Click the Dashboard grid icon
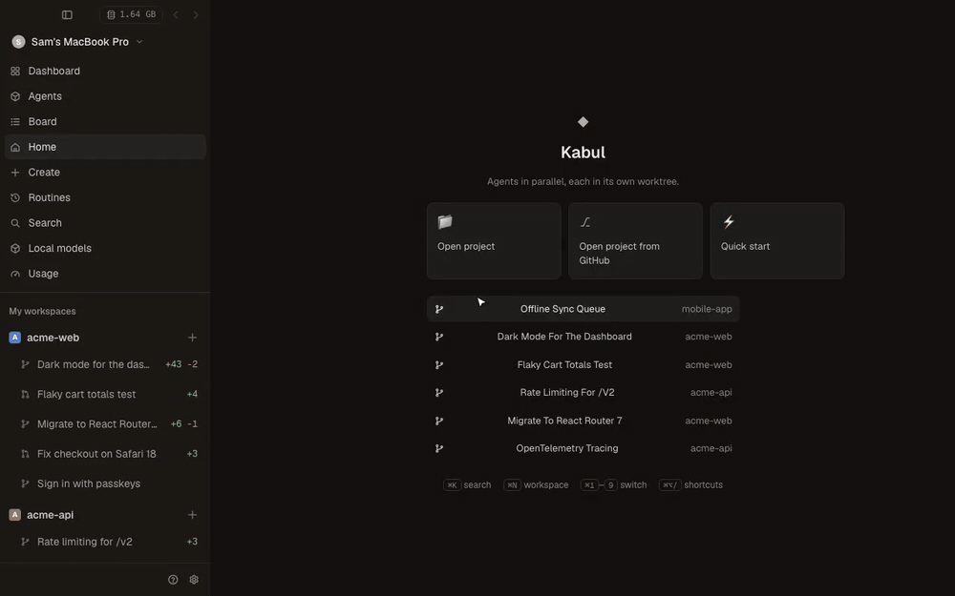955x596 pixels. click(15, 72)
